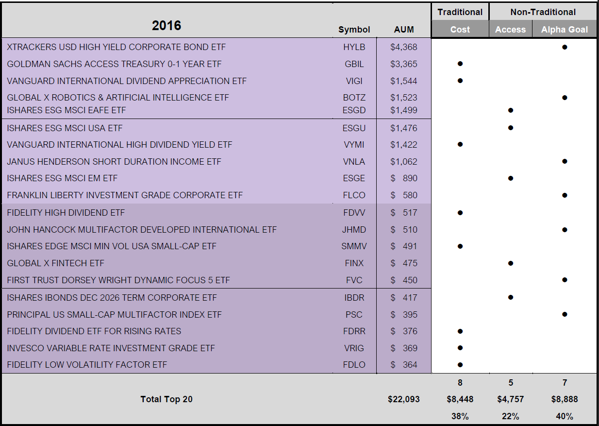Select the $1,544 AUM value
Viewport: 599px width, 426px height.
pyautogui.click(x=404, y=81)
